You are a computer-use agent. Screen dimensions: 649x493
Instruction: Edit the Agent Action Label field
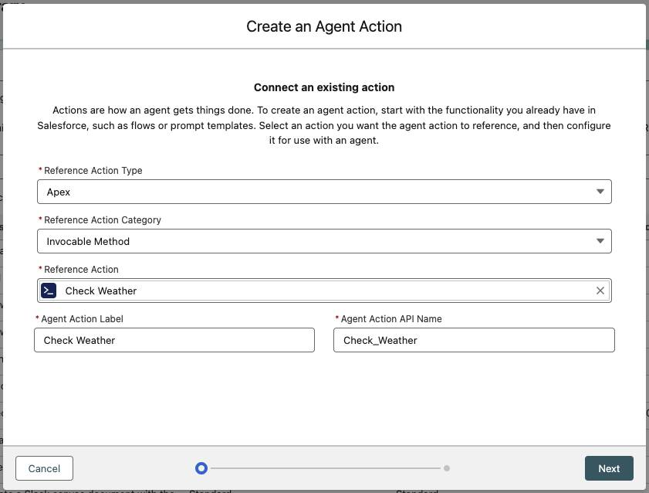coord(174,340)
